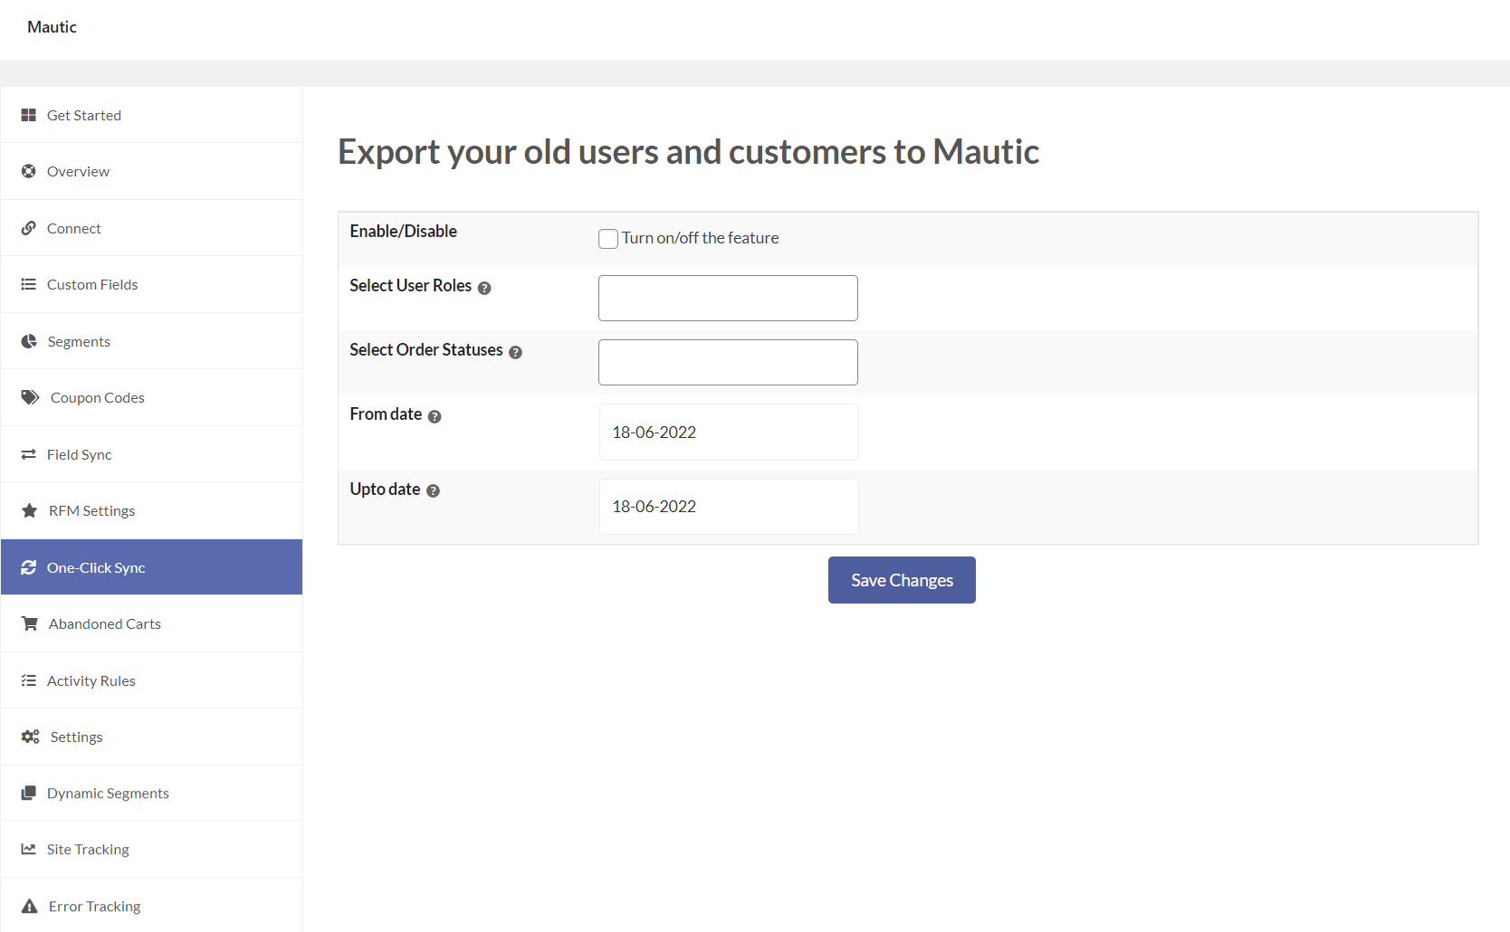Open the Get Started menu item
The height and width of the screenshot is (932, 1510).
click(151, 115)
